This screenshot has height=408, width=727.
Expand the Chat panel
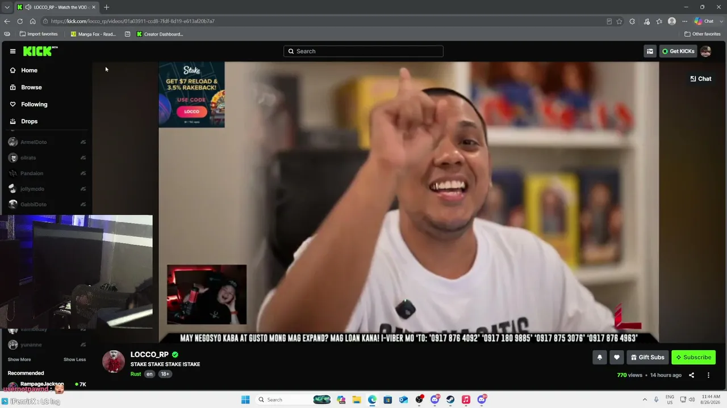[x=700, y=79]
